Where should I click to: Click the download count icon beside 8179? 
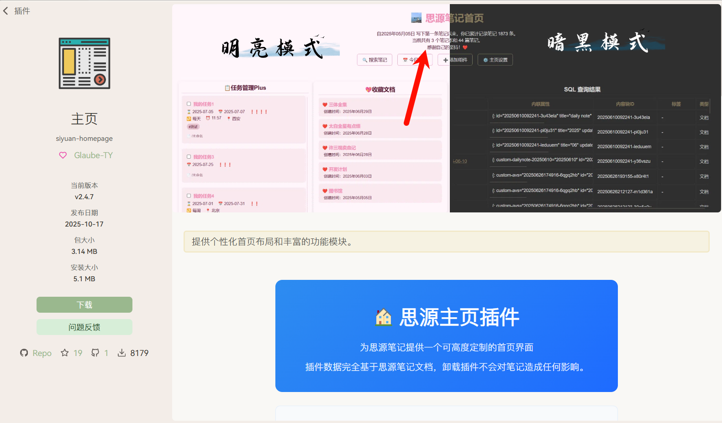121,353
